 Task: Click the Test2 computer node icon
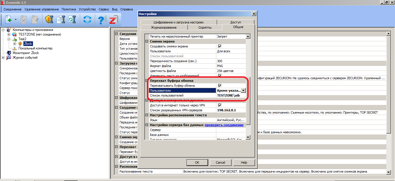point(15,39)
